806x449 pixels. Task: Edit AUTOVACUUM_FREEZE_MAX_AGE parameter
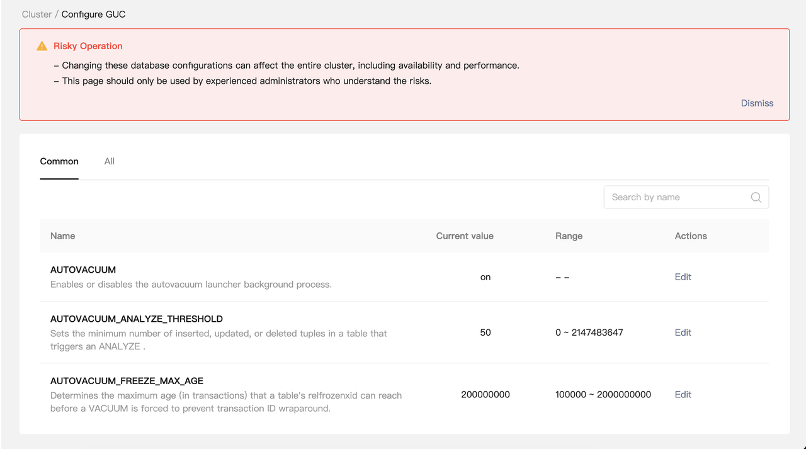pos(683,394)
